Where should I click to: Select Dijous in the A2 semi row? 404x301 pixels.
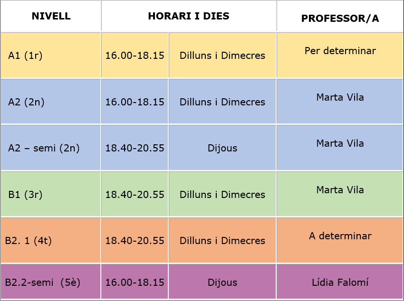tap(222, 148)
